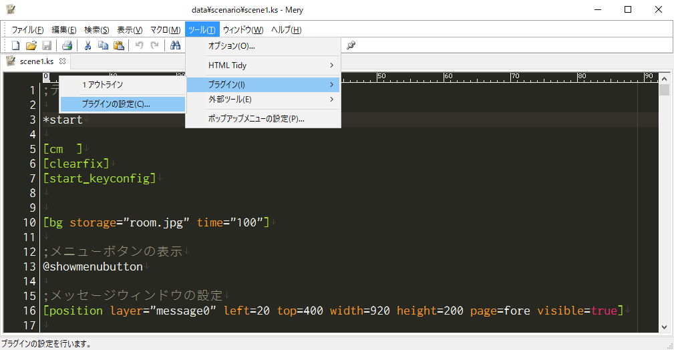Image resolution: width=674 pixels, height=350 pixels.
Task: Minimize the Mery window
Action: [x=597, y=9]
